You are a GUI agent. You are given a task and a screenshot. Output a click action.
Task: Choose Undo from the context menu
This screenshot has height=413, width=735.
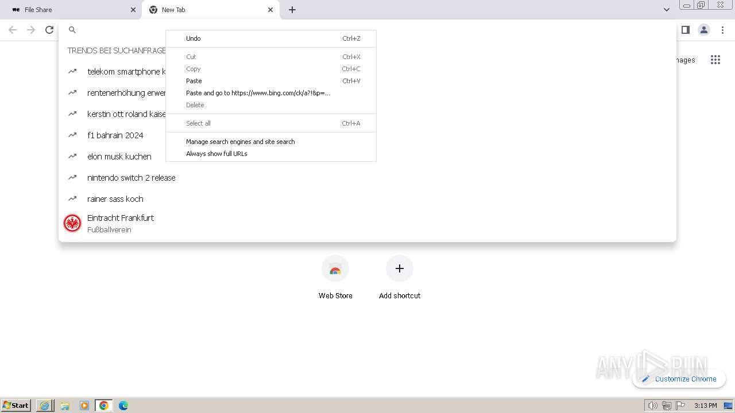pos(271,38)
